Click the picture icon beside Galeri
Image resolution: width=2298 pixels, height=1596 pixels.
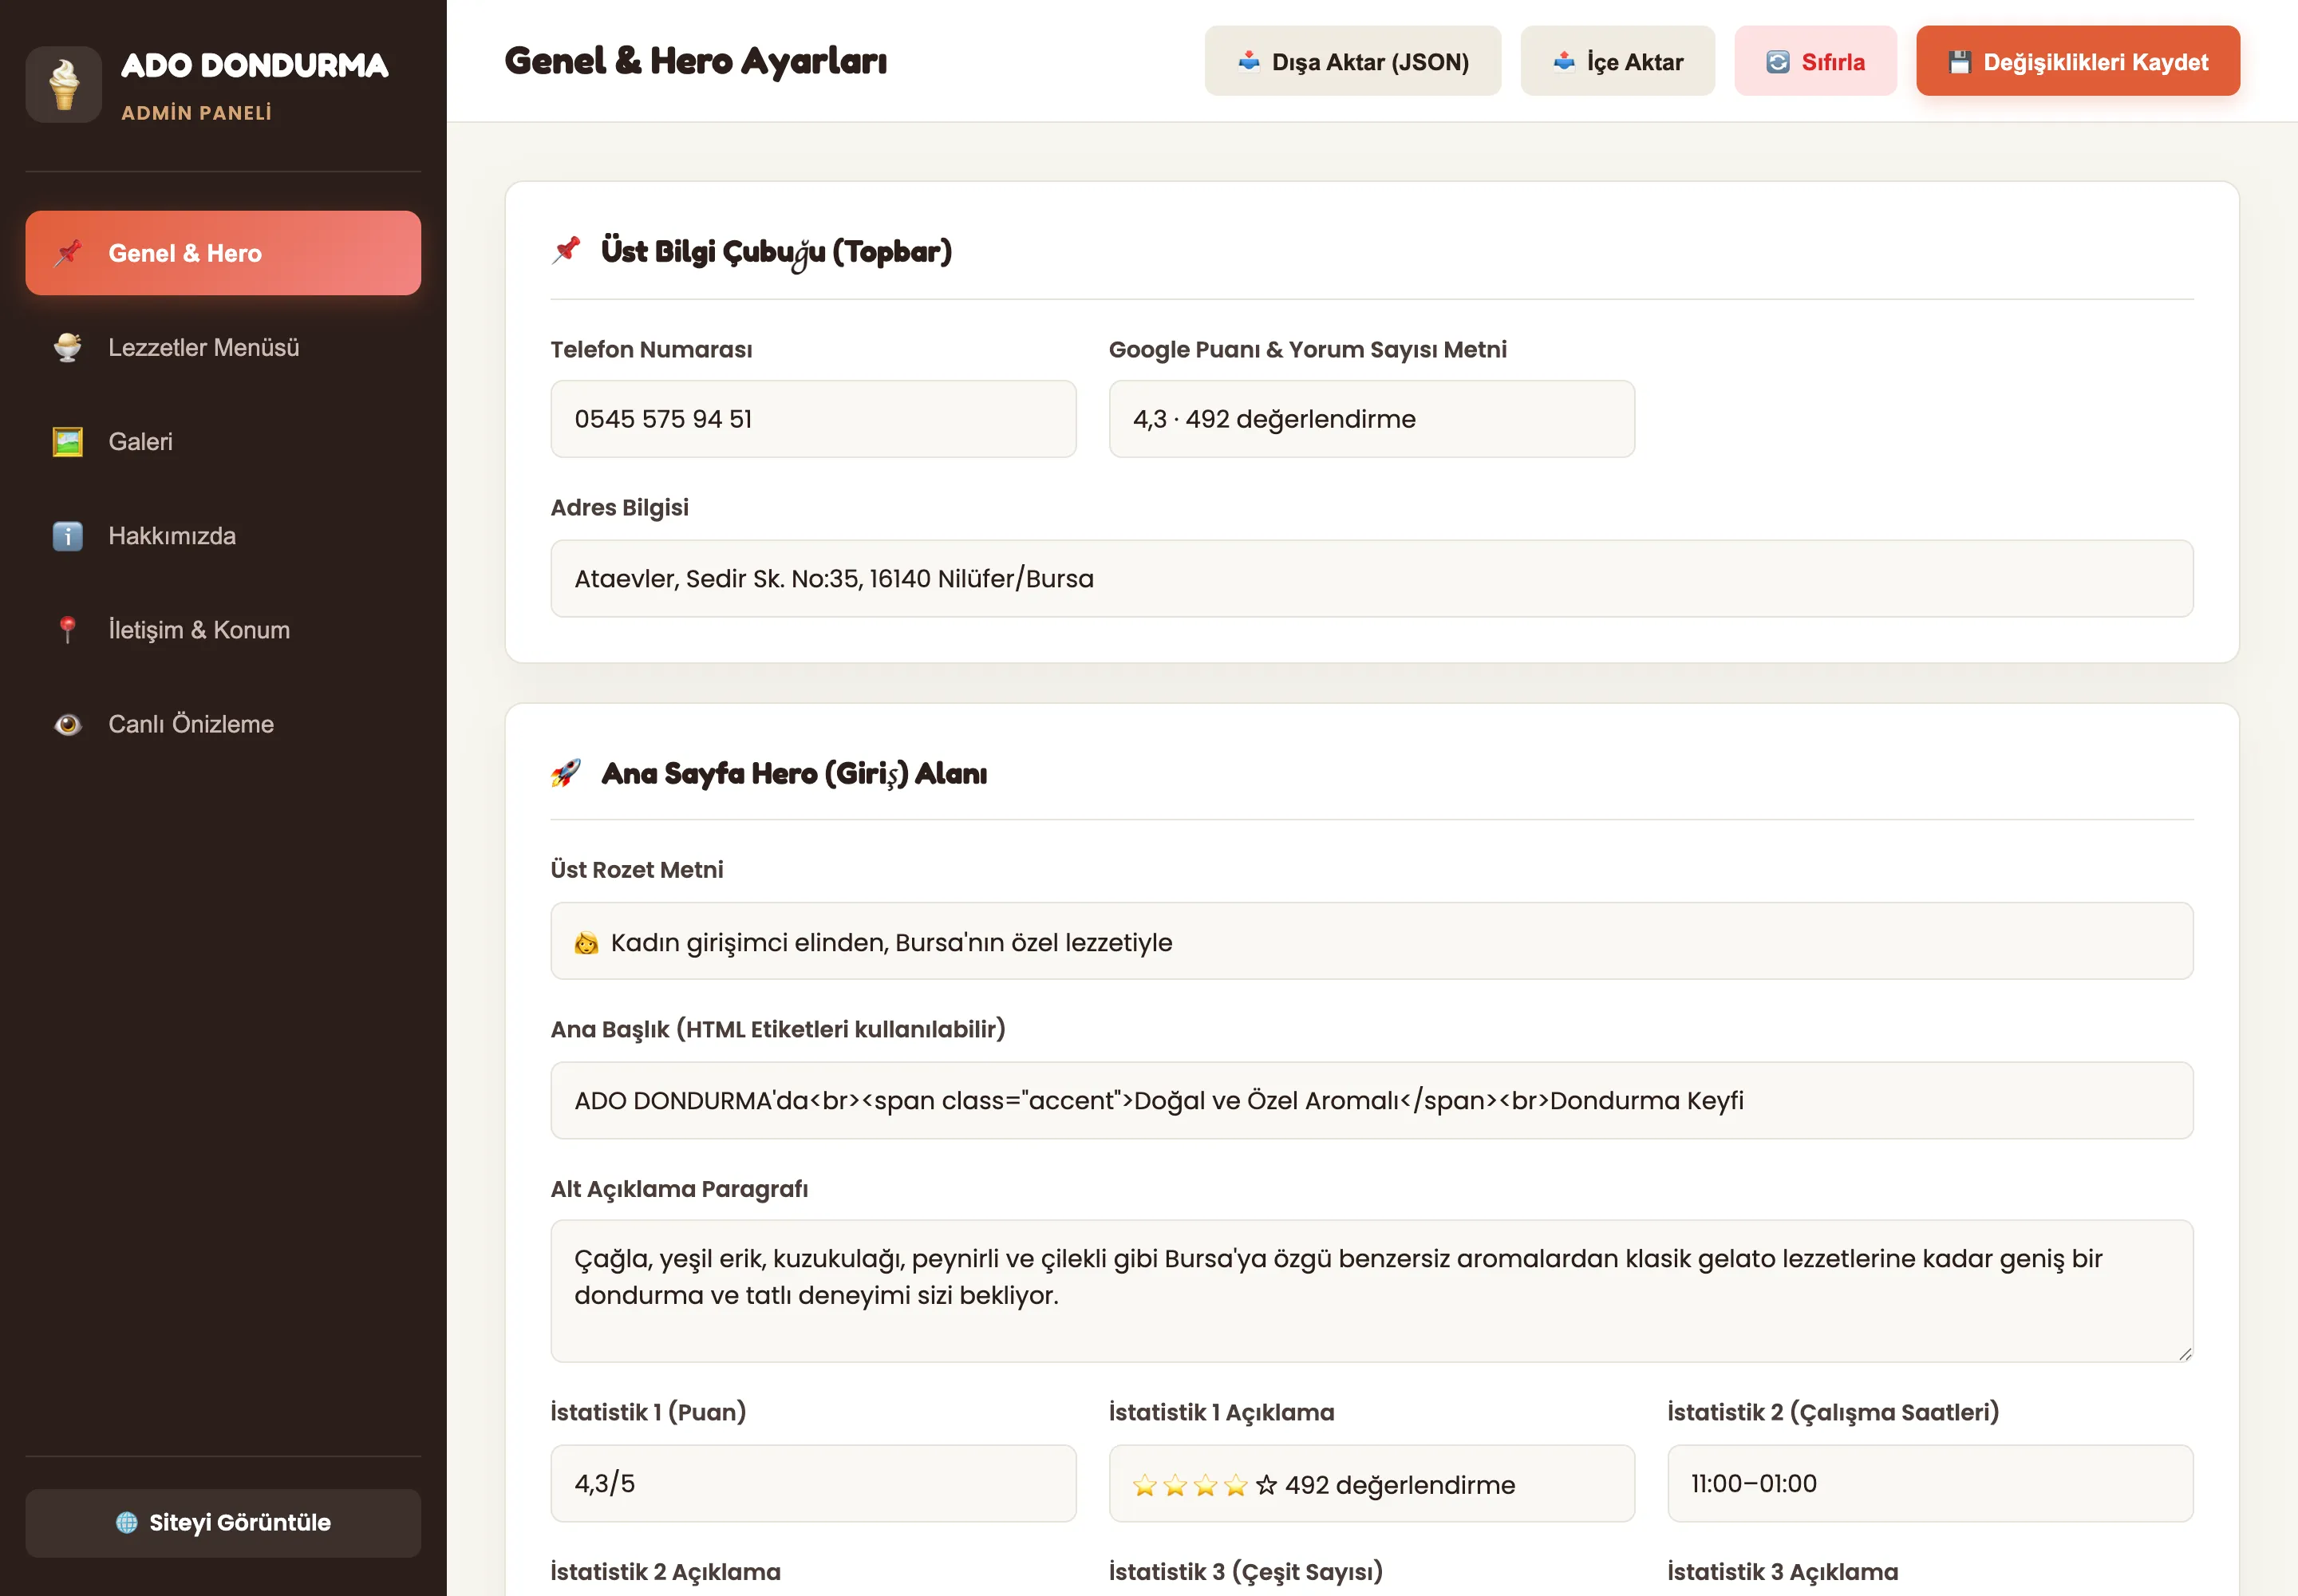[68, 441]
